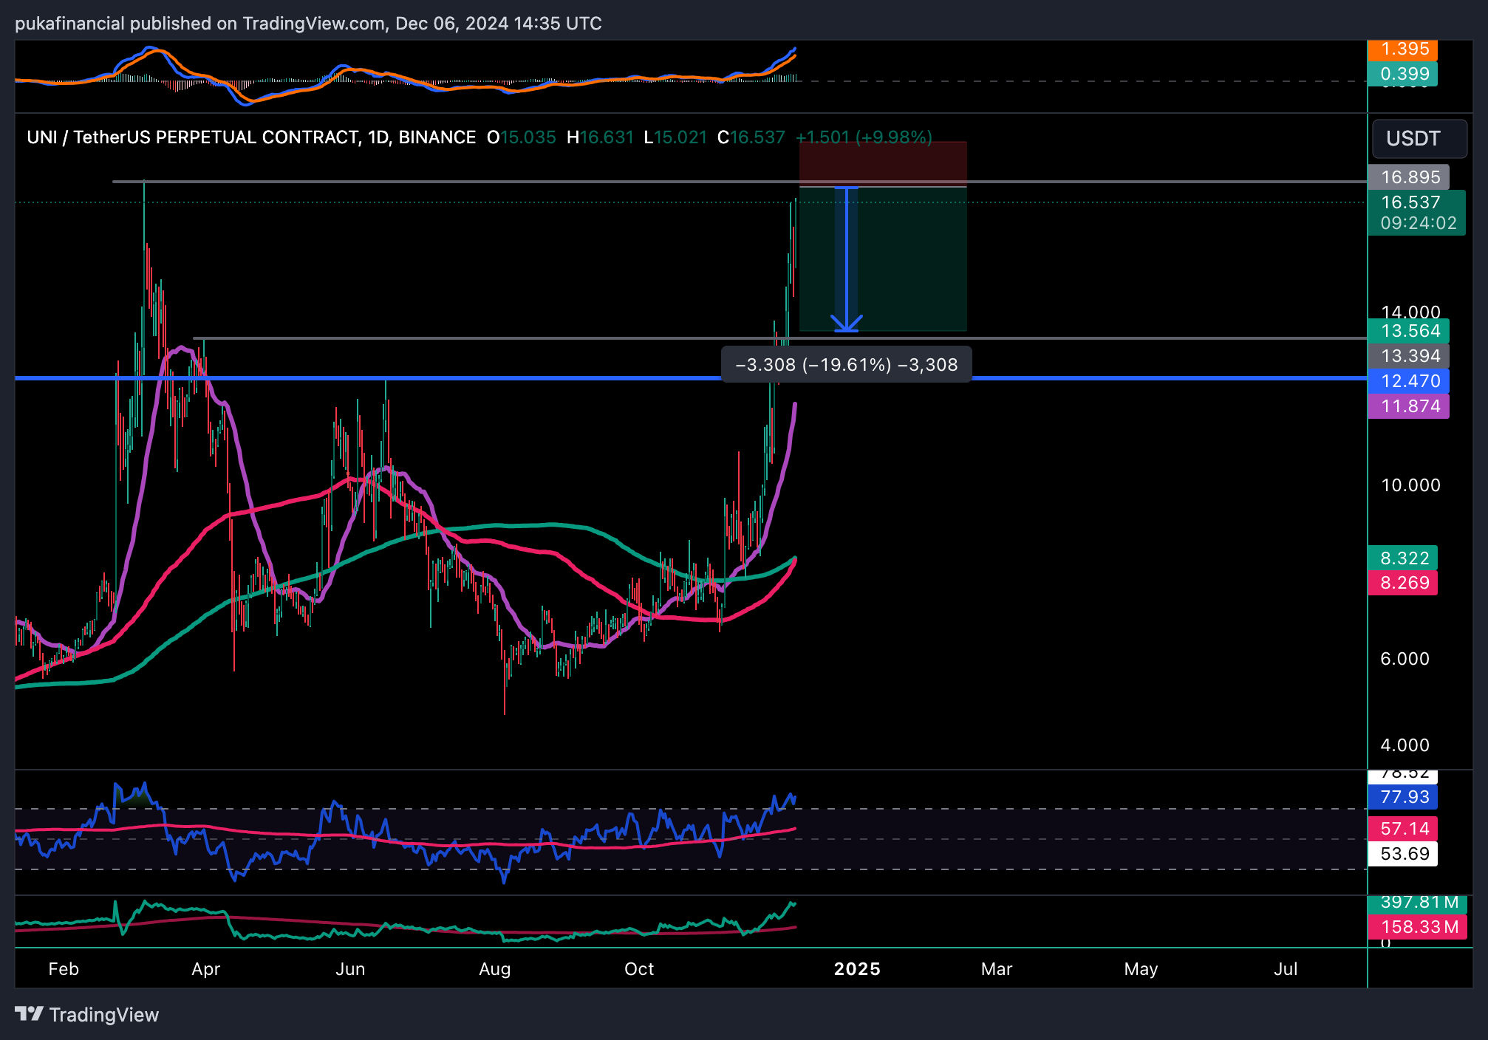Image resolution: width=1488 pixels, height=1040 pixels.
Task: Click the 1.395 orange MACD label
Action: click(x=1402, y=49)
